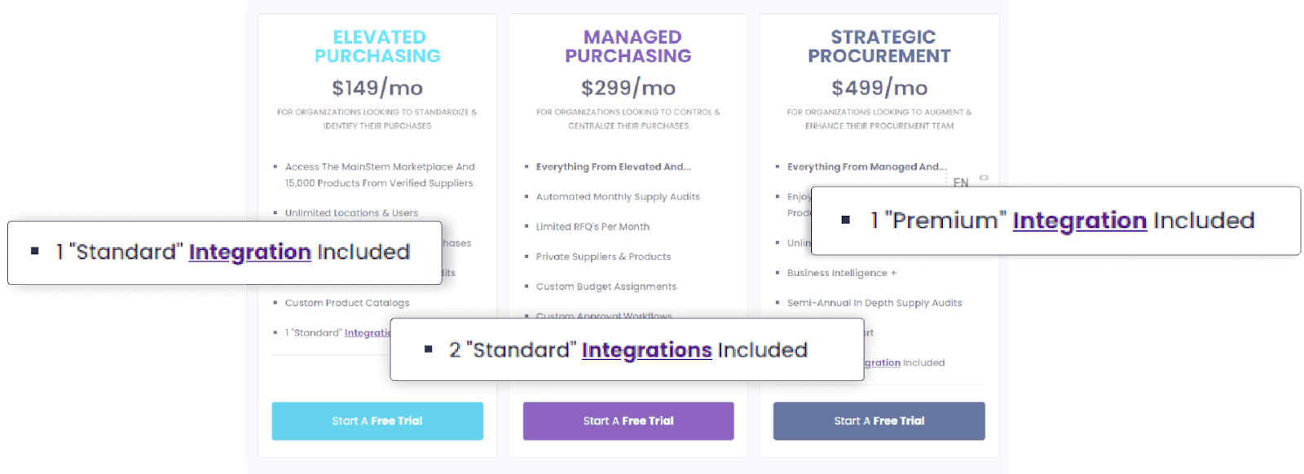Click "Everything From Elevated And..." feature
The image size is (1304, 474).
(x=613, y=167)
